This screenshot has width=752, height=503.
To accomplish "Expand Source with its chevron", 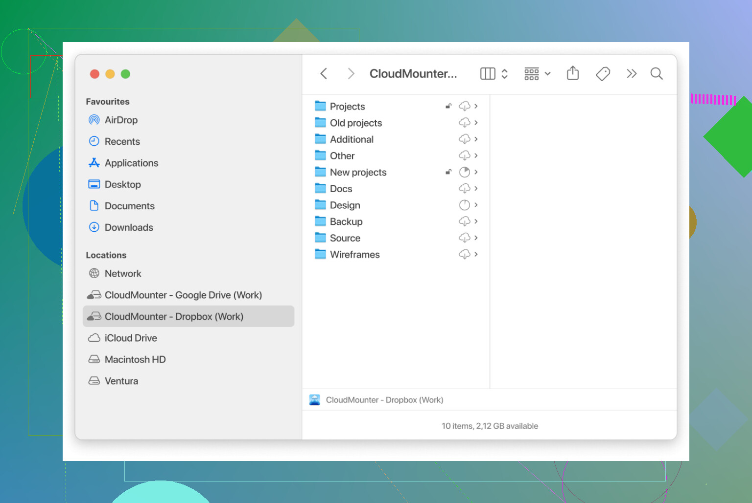I will tap(476, 238).
